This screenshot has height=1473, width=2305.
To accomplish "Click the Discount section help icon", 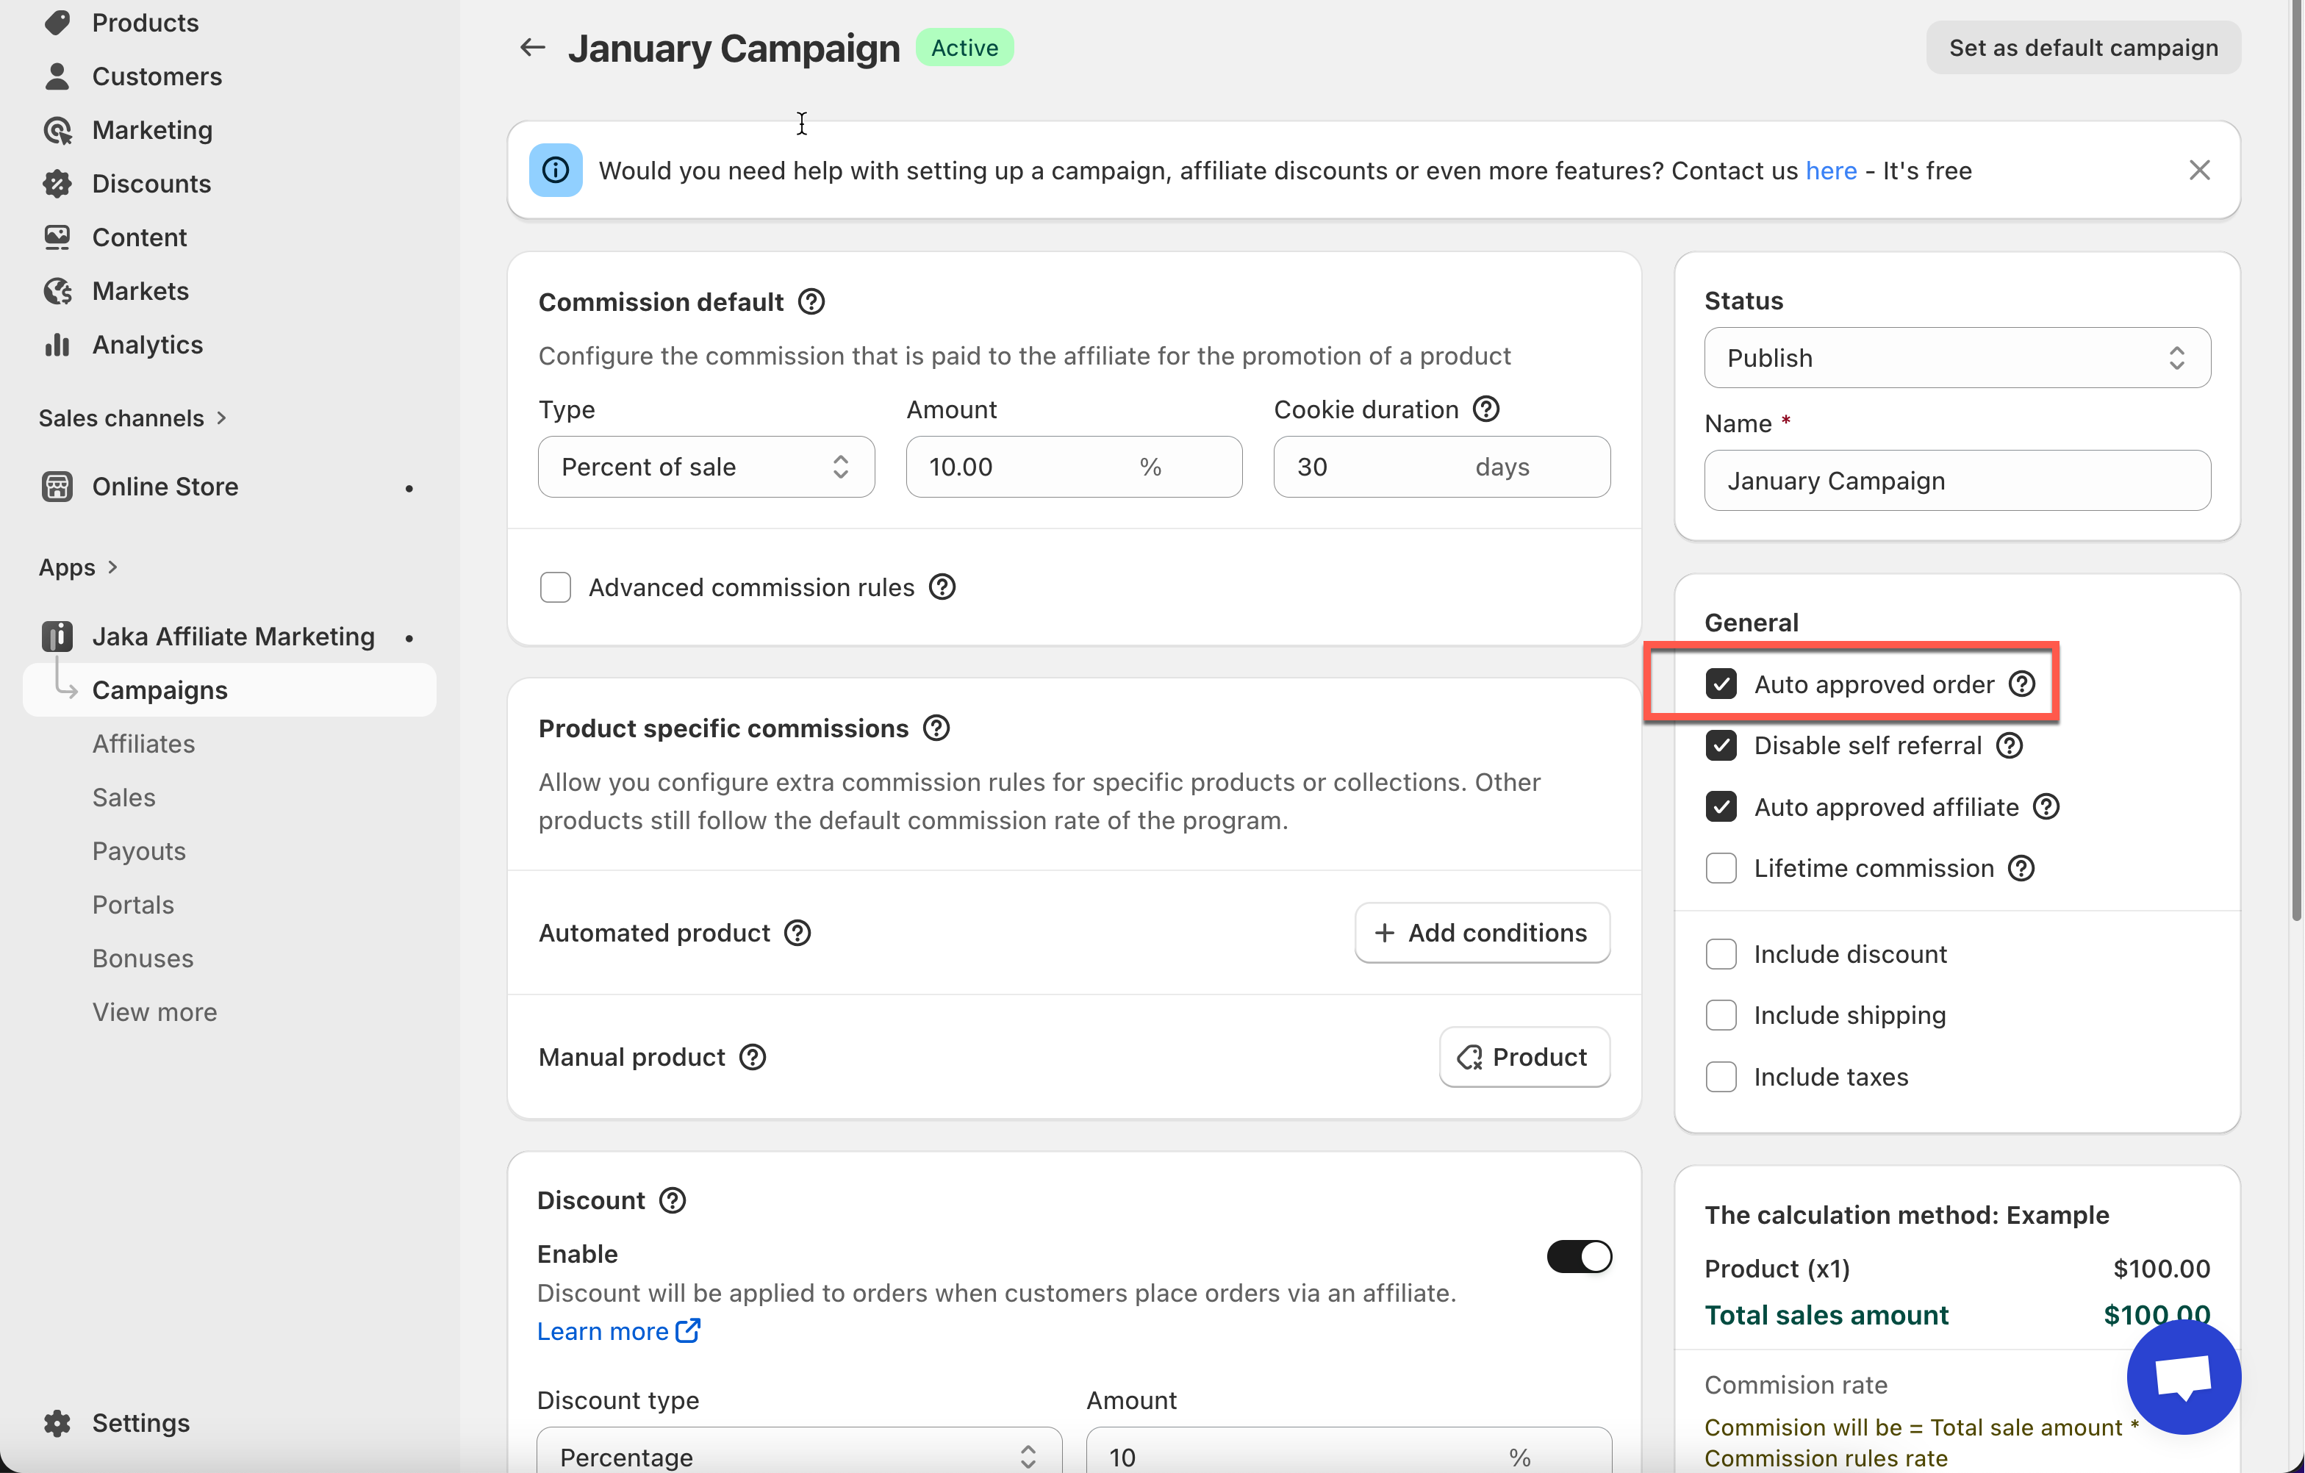I will [673, 1200].
